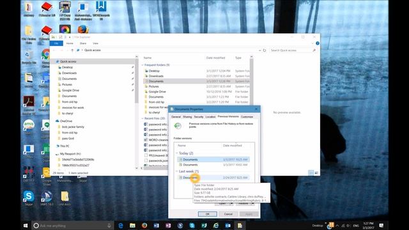Open Firefox from the taskbar

pos(144,226)
